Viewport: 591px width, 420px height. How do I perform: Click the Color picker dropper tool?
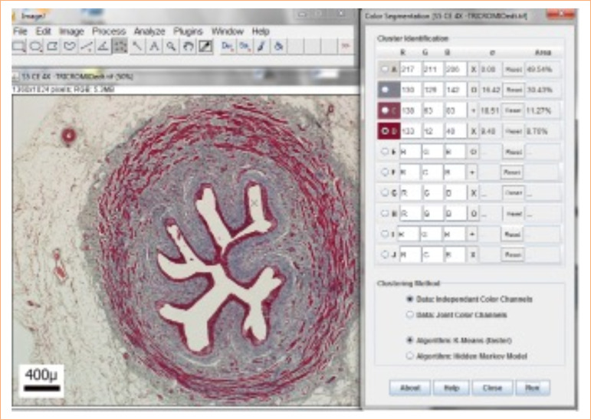click(x=205, y=47)
